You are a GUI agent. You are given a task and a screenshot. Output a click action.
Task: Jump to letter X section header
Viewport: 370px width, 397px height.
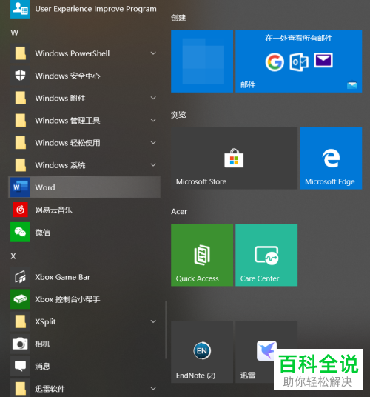pos(13,256)
